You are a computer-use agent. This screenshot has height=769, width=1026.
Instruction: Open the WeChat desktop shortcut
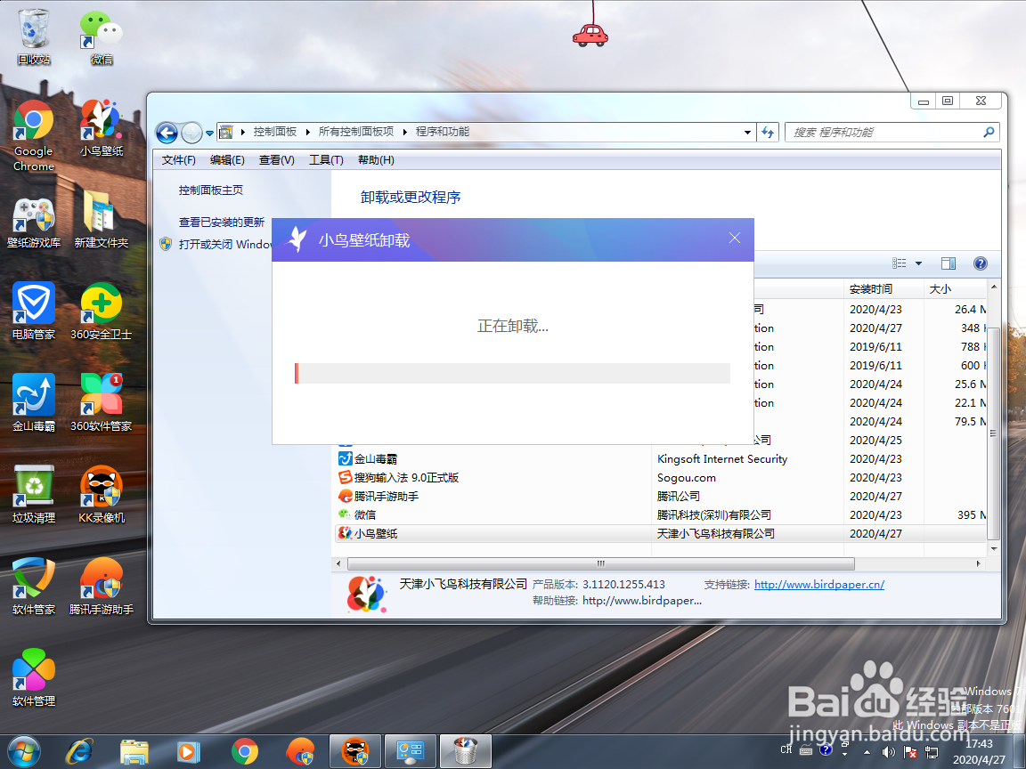coord(102,37)
